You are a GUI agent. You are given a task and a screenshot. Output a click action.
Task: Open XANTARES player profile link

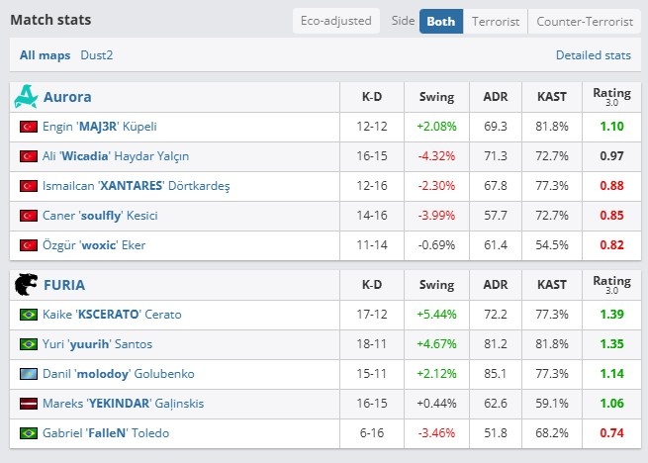point(136,186)
